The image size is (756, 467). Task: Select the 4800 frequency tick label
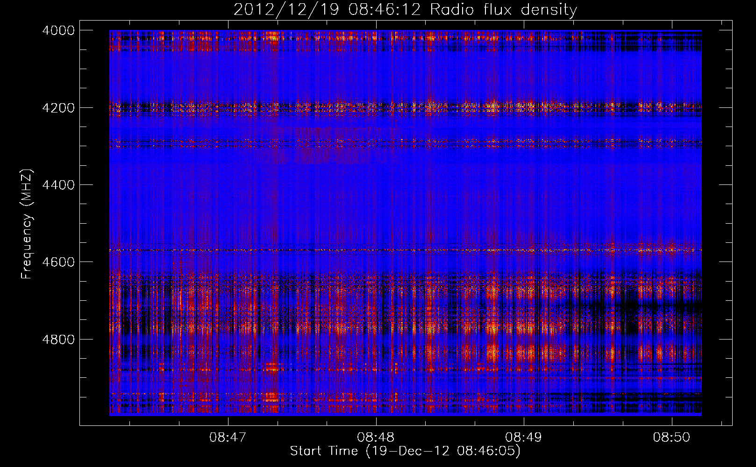click(x=58, y=339)
